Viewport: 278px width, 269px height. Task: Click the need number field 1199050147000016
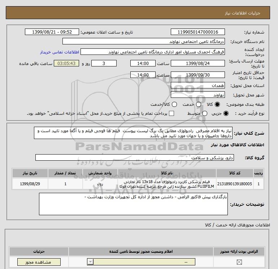click(x=198, y=32)
